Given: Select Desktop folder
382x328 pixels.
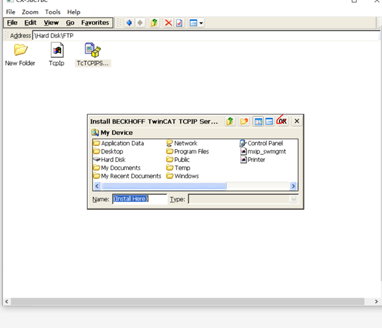Looking at the screenshot, I should (108, 152).
